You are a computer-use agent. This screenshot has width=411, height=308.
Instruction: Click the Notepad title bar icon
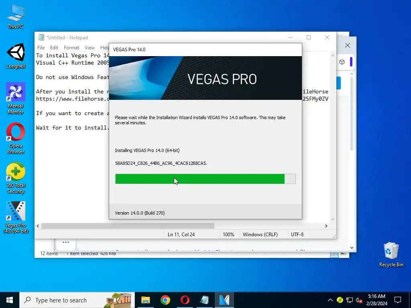pos(41,37)
